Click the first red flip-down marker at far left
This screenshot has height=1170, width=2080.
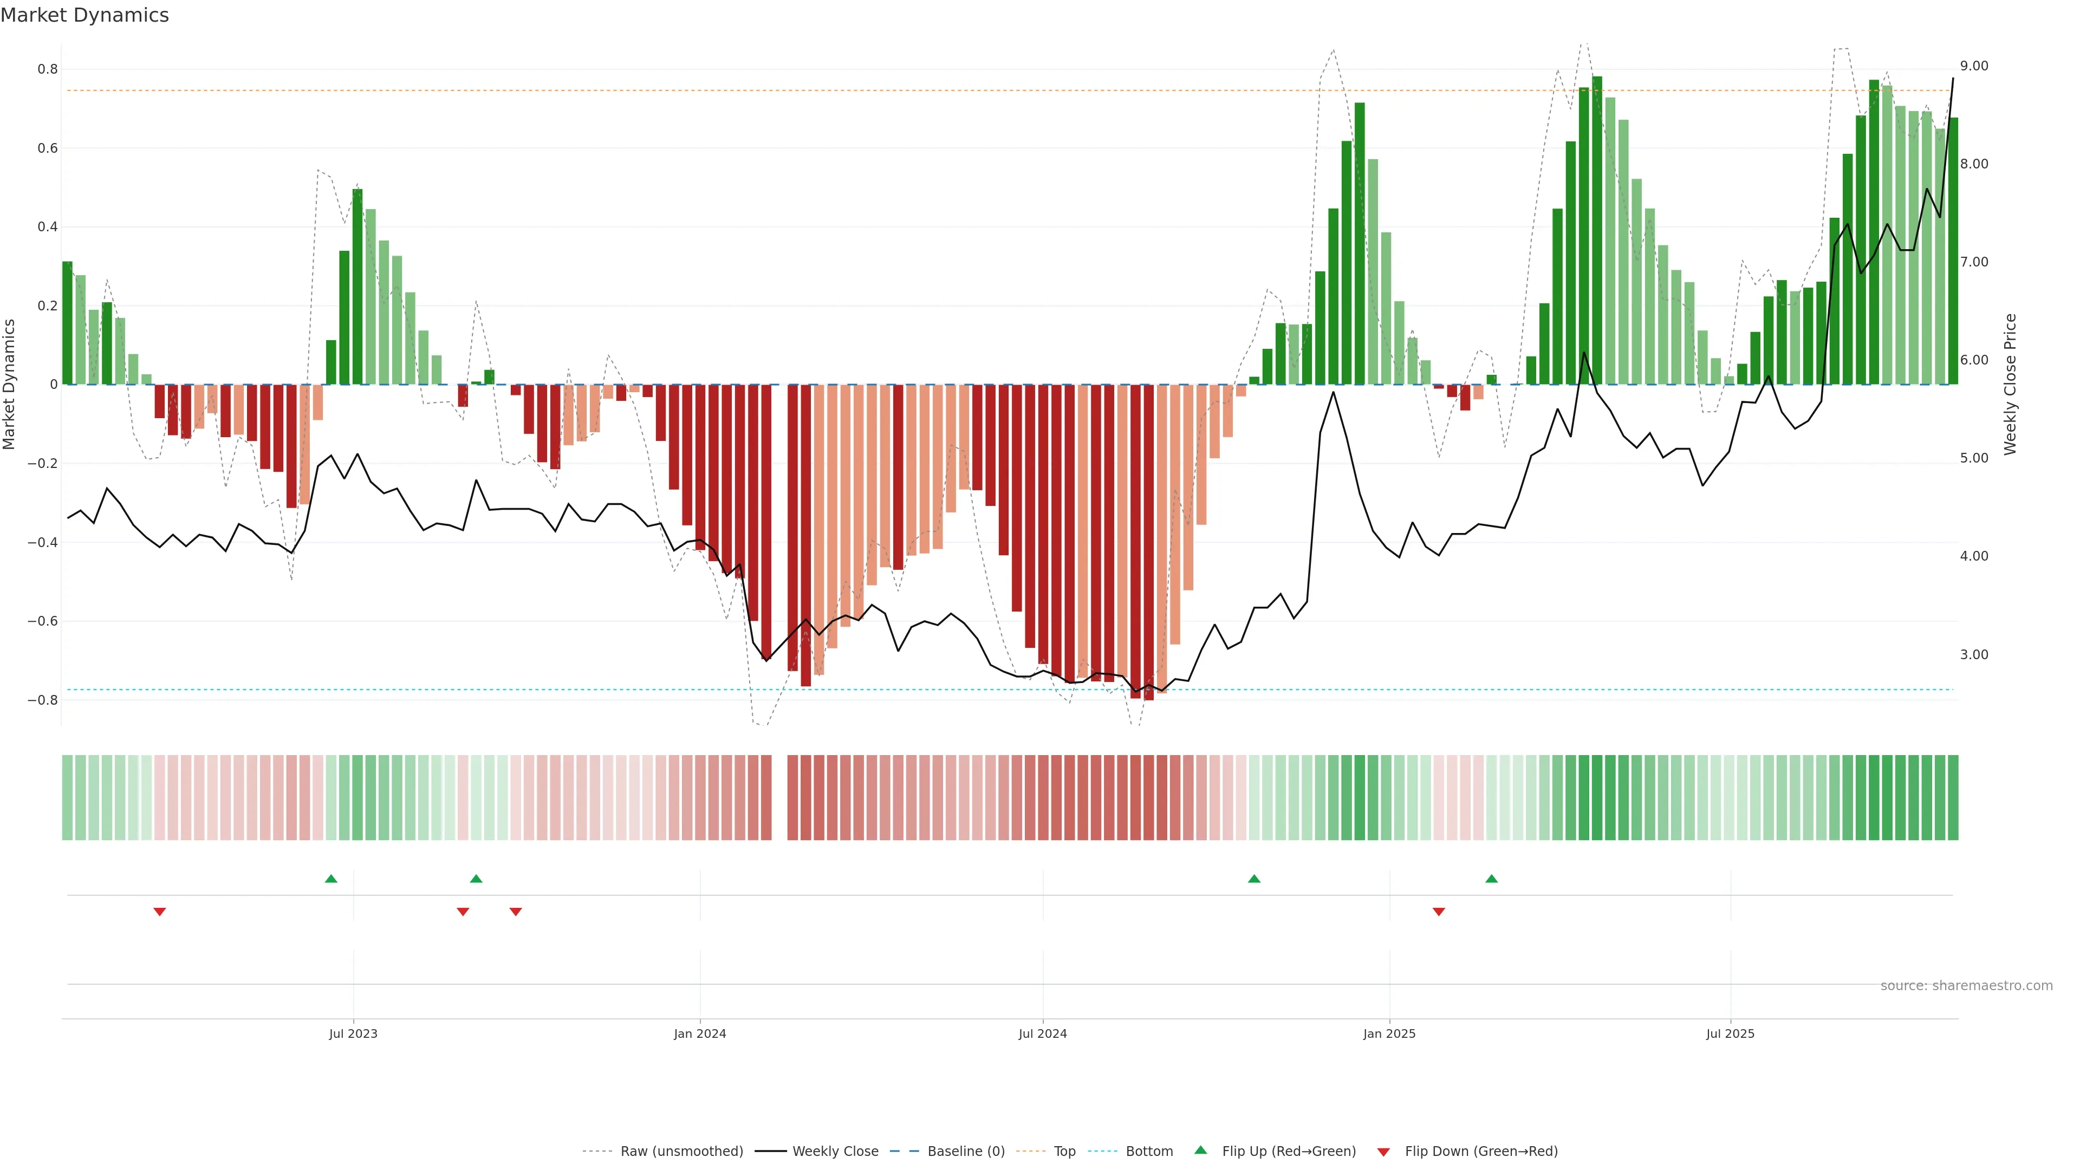(x=160, y=912)
